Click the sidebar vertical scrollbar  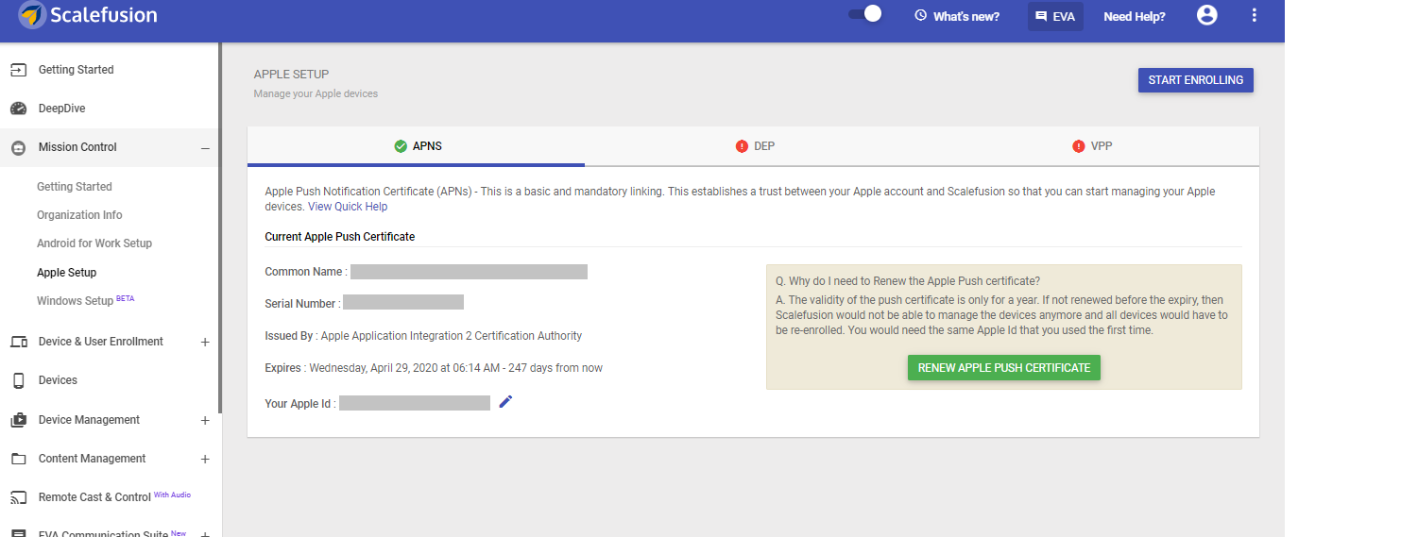pos(220,227)
